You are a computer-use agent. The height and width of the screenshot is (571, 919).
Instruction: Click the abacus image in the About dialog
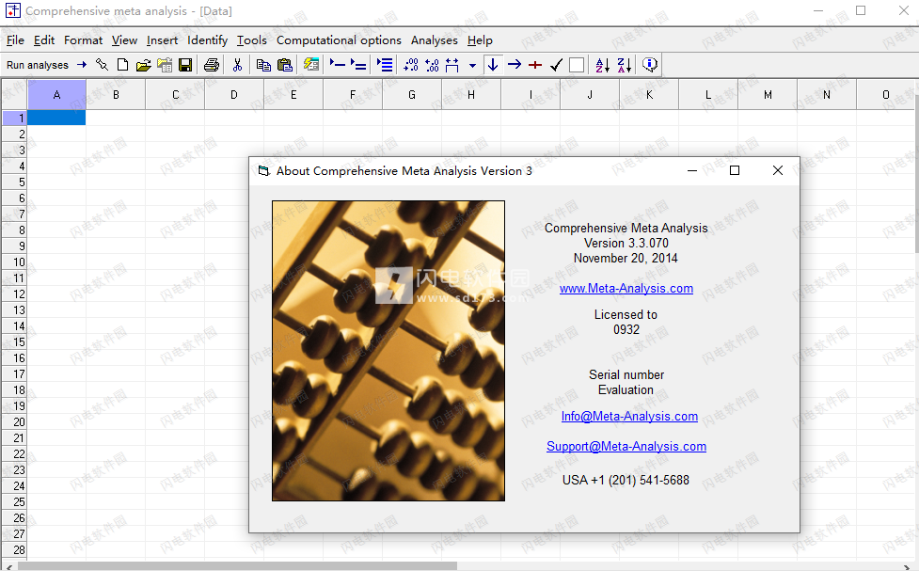coord(388,351)
